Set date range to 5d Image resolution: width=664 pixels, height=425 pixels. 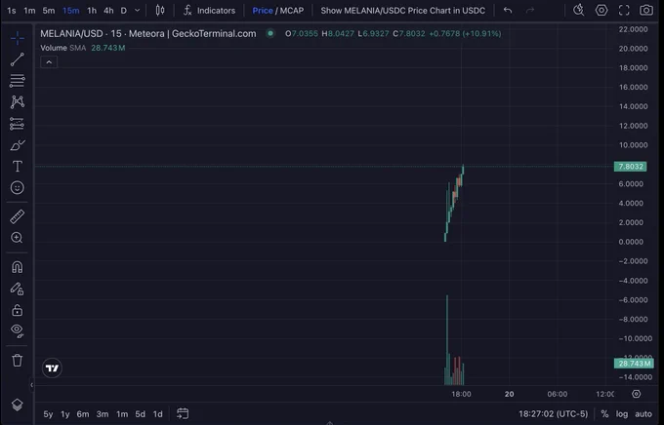[x=141, y=414]
